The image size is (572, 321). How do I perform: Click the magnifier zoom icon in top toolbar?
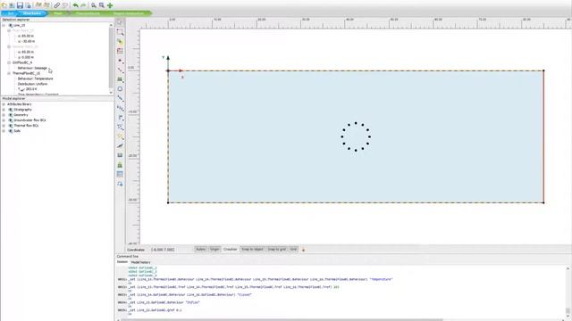click(x=94, y=5)
